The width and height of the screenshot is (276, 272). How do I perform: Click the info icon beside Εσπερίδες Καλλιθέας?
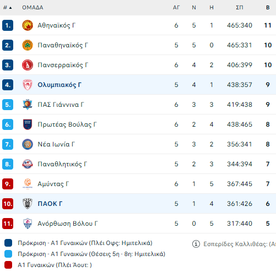[196, 244]
